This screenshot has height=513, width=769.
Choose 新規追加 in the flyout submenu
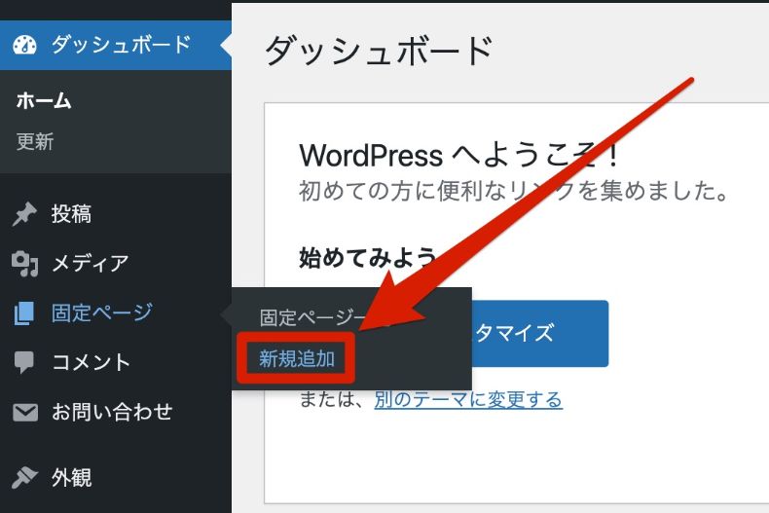[297, 358]
